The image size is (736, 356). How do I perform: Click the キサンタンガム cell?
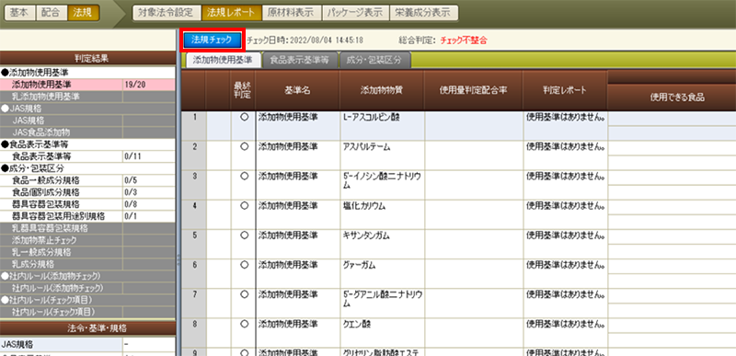(382, 244)
